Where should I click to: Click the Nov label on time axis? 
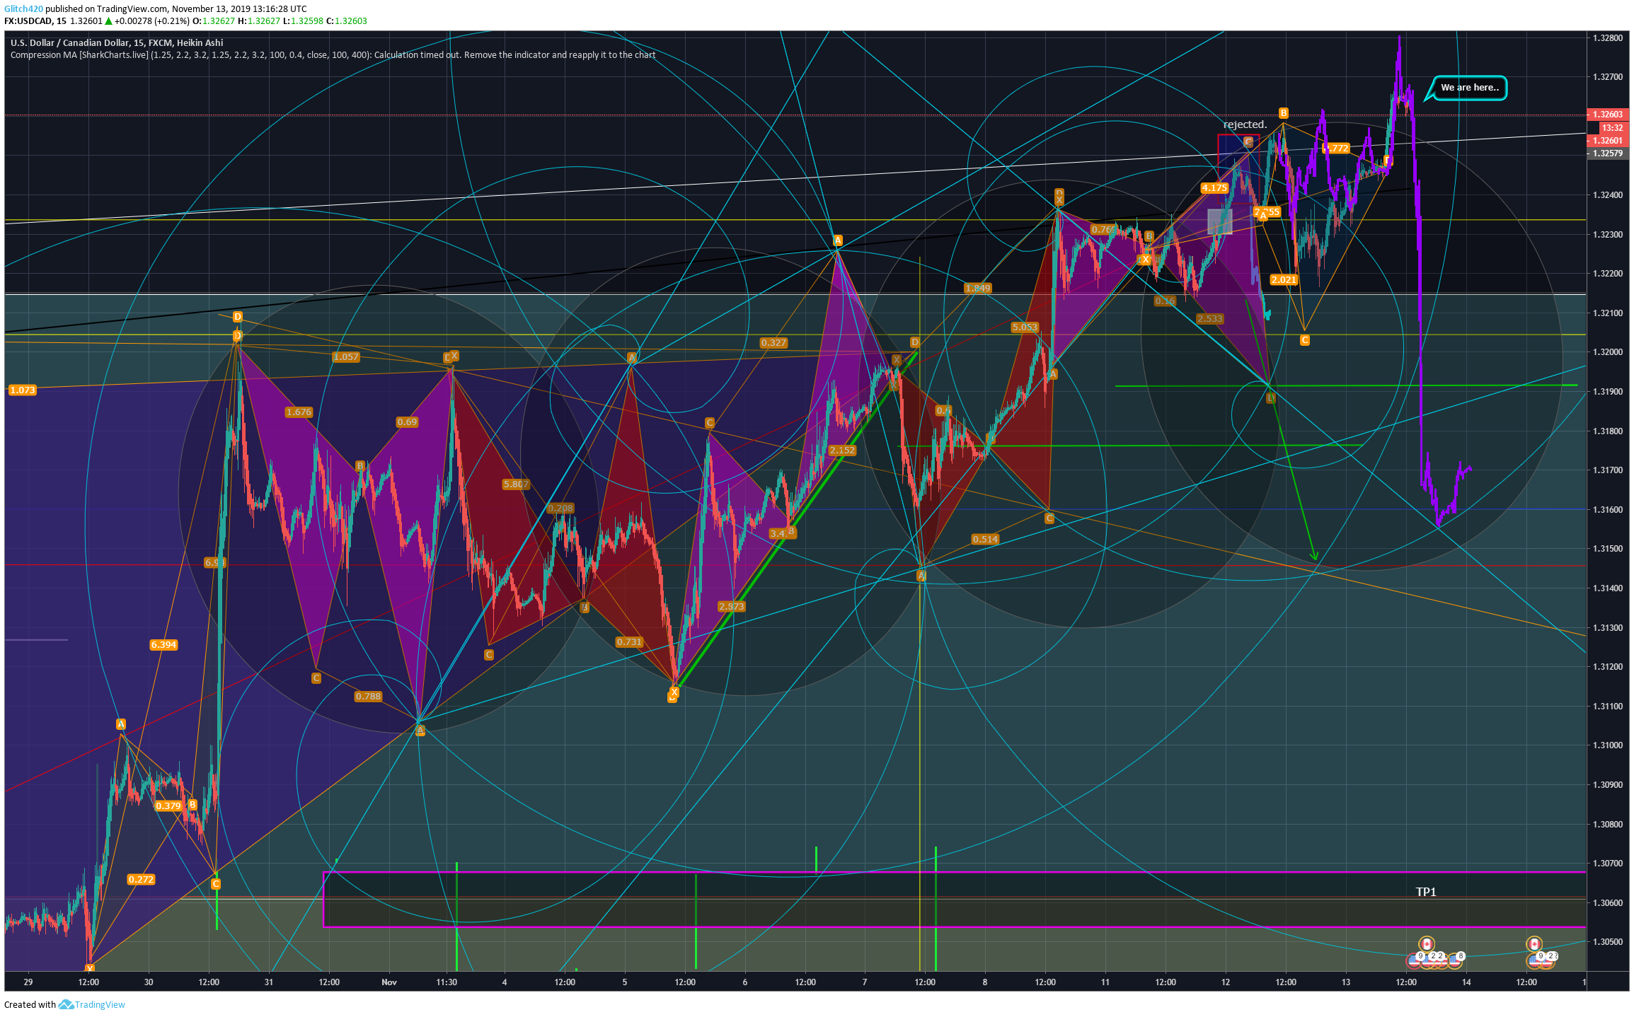[389, 982]
